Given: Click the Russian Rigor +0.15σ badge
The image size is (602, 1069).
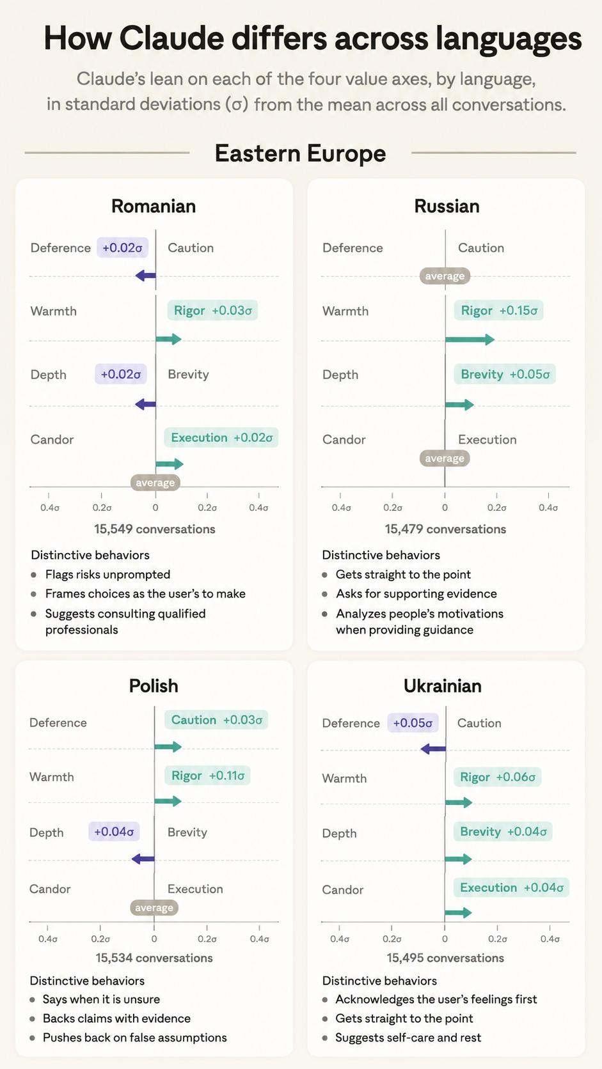Looking at the screenshot, I should pos(499,311).
